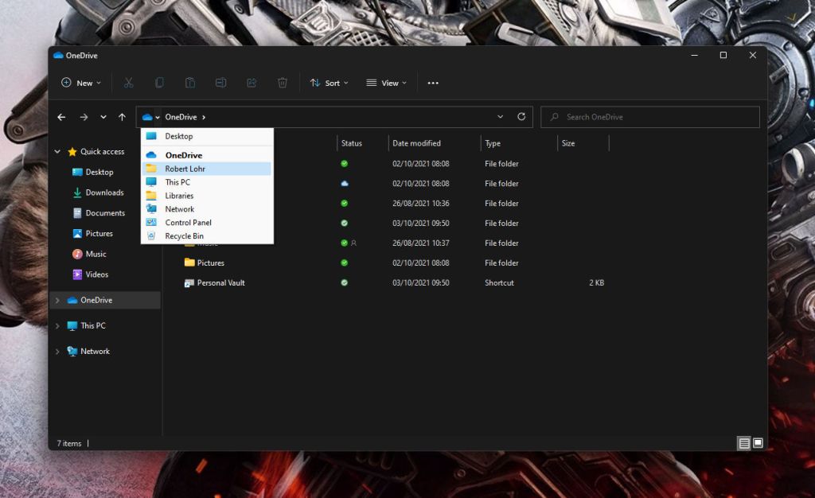Viewport: 815px width, 498px height.
Task: Open the View dropdown menu
Action: point(386,83)
